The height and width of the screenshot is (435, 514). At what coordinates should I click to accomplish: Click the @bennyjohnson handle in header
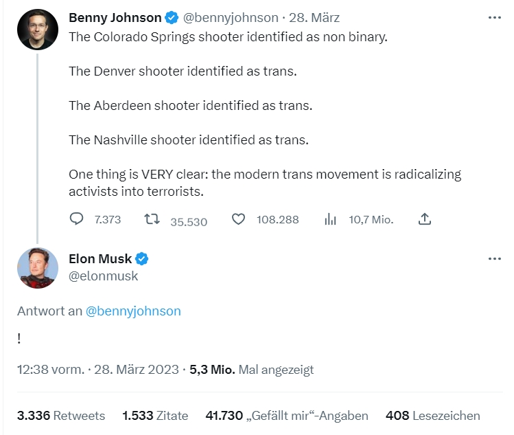[x=231, y=17]
